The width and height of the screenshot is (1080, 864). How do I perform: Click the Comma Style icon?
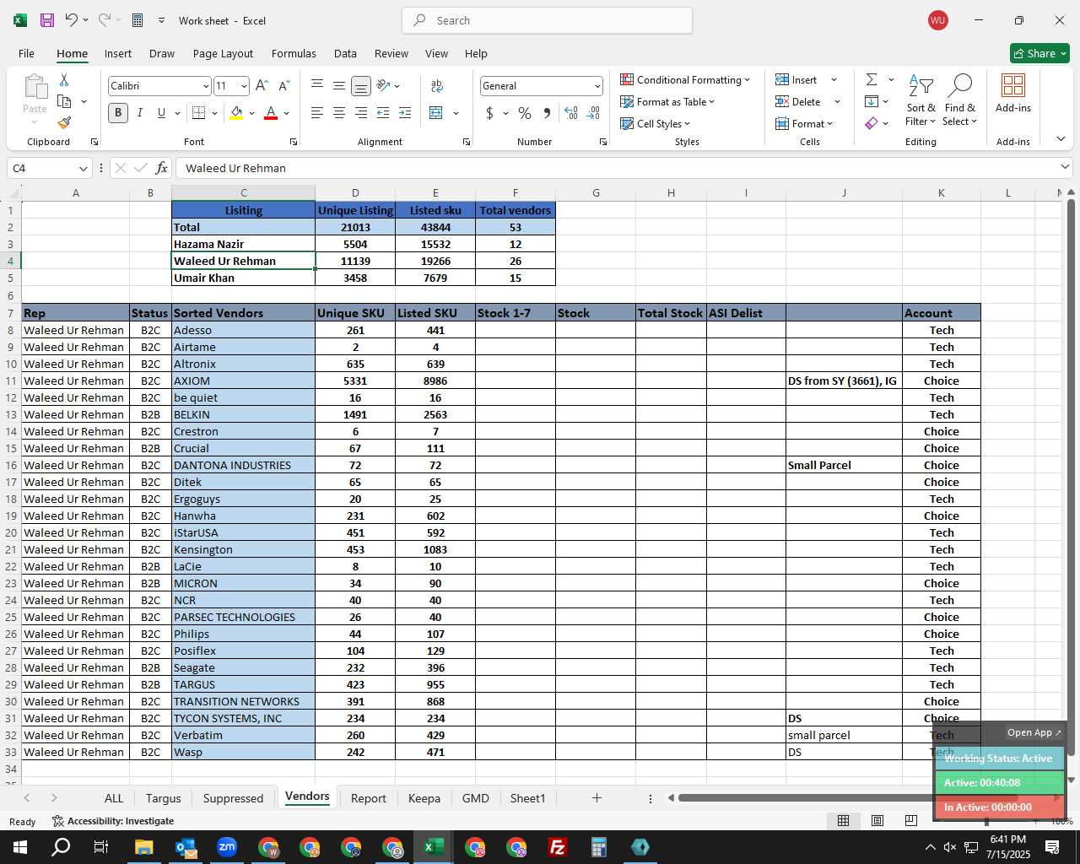(547, 113)
